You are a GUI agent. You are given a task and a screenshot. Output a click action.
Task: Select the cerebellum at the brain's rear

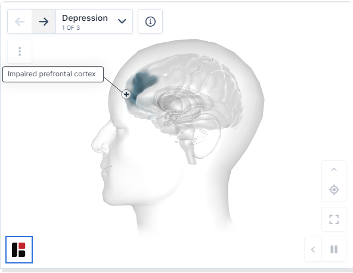point(207,139)
